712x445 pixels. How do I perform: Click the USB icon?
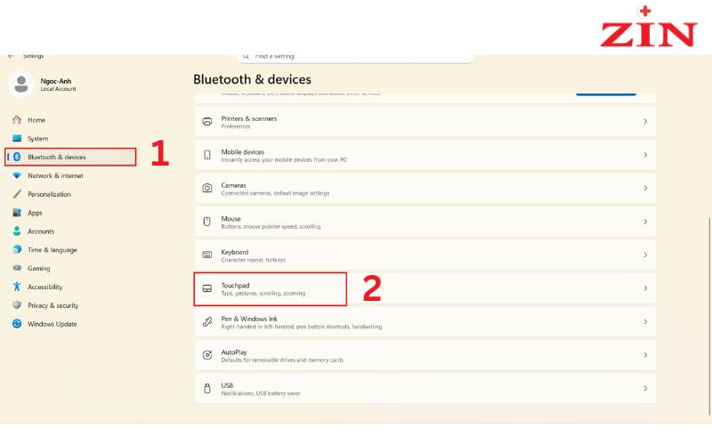(x=207, y=388)
